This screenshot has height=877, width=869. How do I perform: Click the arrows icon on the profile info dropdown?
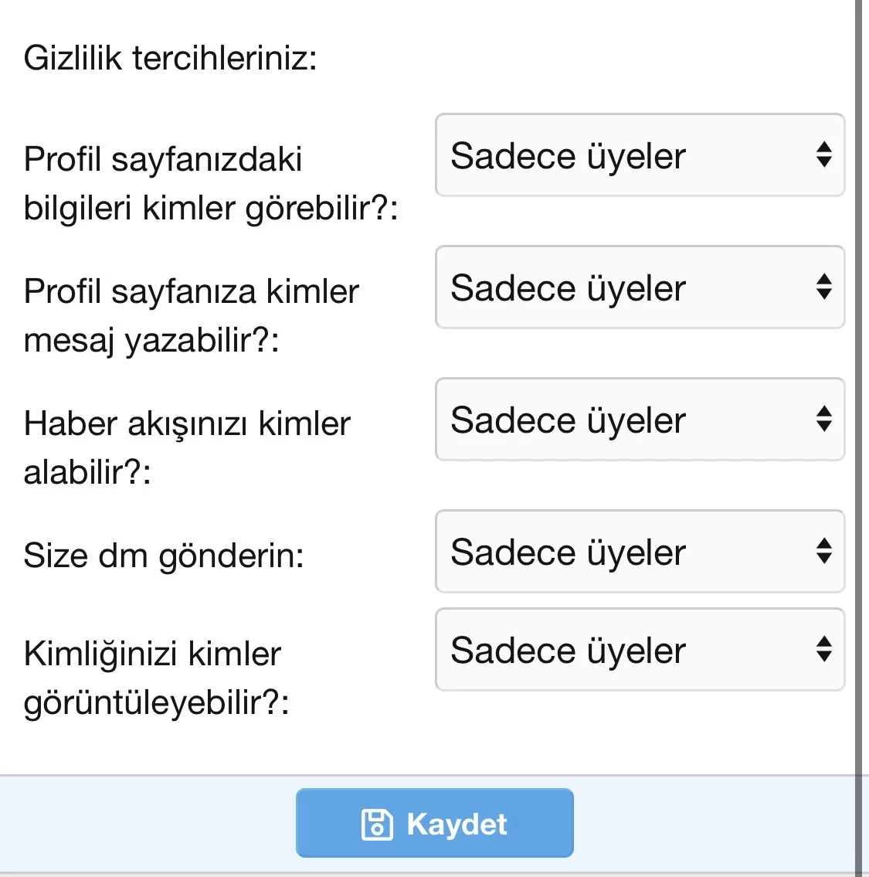pos(824,155)
